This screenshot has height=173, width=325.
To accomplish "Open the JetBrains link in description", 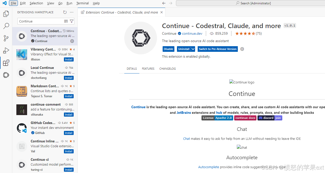I will [x=184, y=113].
